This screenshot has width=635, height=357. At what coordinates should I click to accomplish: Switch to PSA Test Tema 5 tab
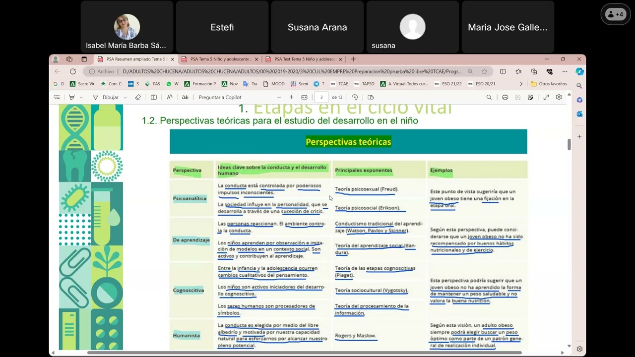(304, 59)
